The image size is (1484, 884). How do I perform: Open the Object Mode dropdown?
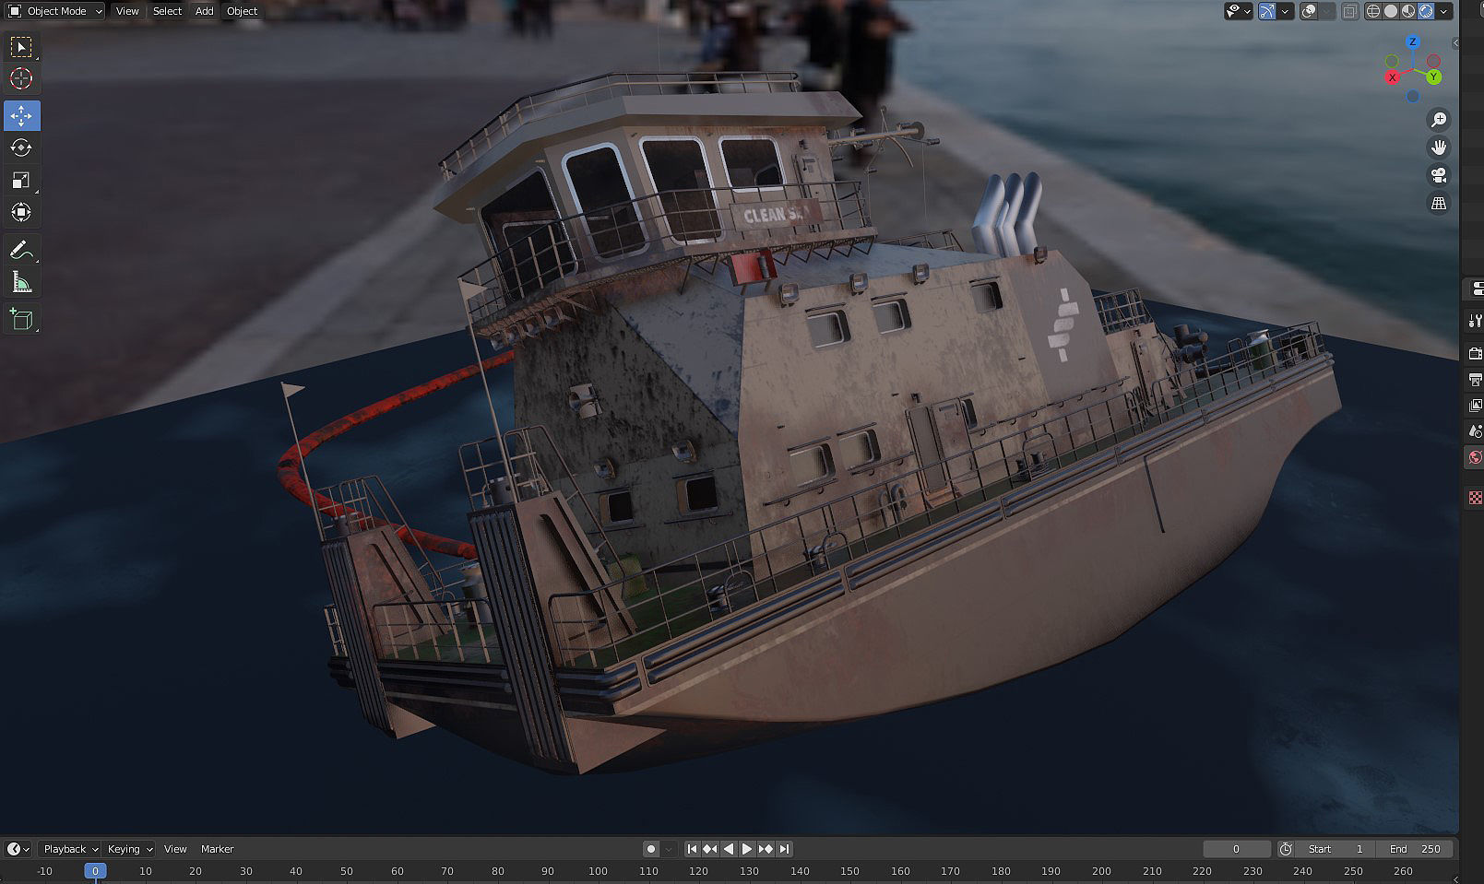(56, 11)
